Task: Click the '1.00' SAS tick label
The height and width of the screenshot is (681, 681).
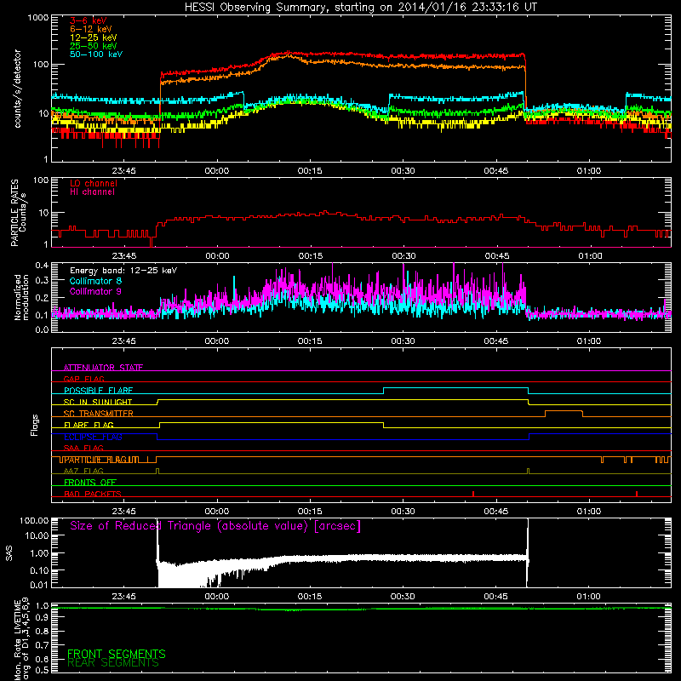Action: tap(39, 553)
